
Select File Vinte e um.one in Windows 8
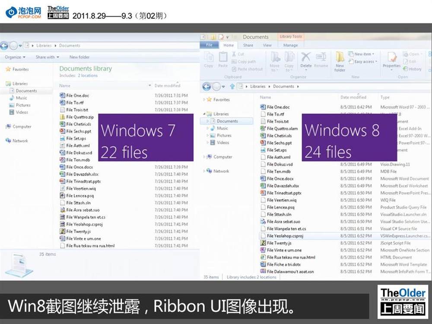281,250
